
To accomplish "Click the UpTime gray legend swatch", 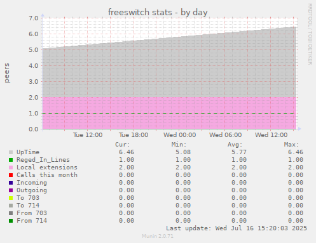I will click(x=11, y=152).
